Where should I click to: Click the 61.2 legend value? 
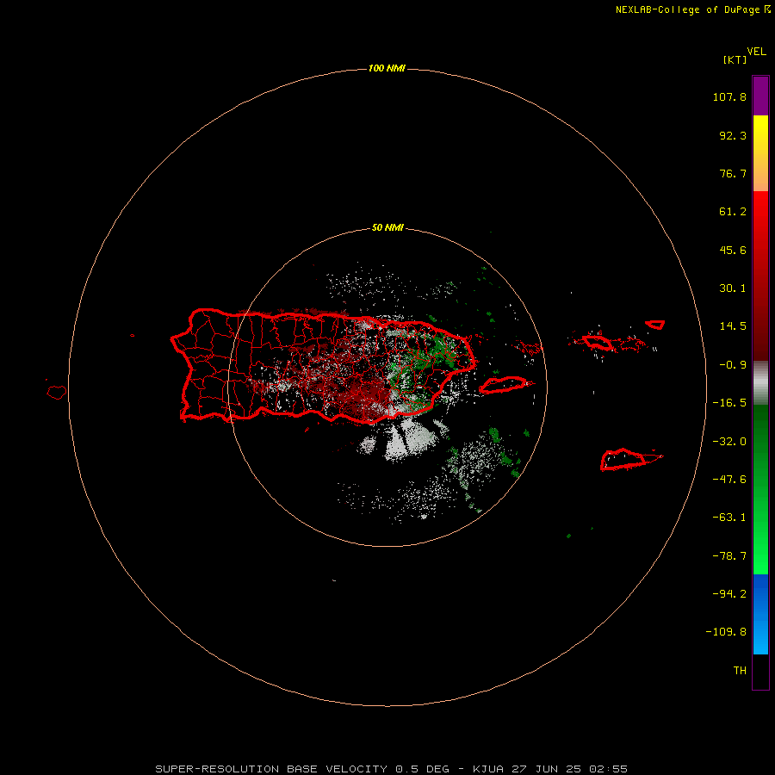pyautogui.click(x=733, y=212)
